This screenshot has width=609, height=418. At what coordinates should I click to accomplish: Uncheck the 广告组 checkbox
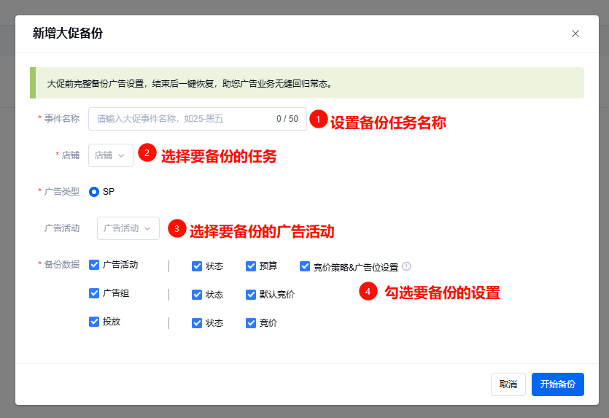[94, 293]
